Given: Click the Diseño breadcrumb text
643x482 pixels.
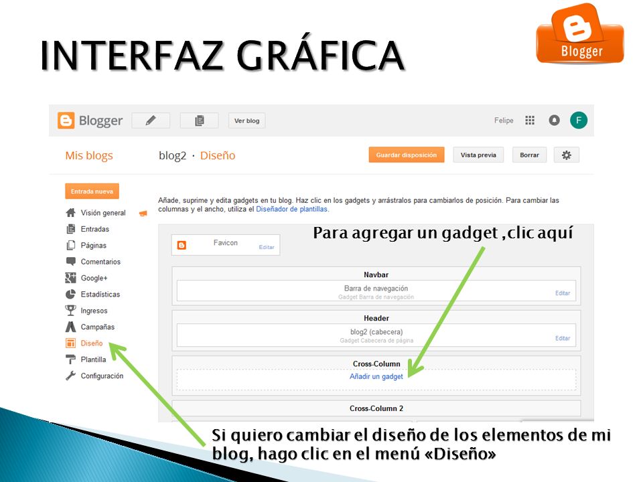Looking at the screenshot, I should pos(217,156).
